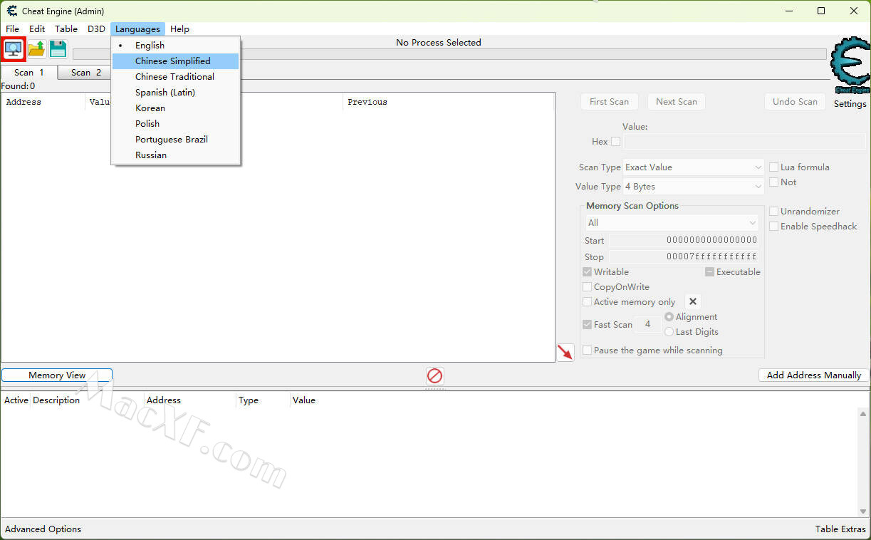The width and height of the screenshot is (871, 540).
Task: Expand the memory region All dropdown
Action: pyautogui.click(x=671, y=223)
